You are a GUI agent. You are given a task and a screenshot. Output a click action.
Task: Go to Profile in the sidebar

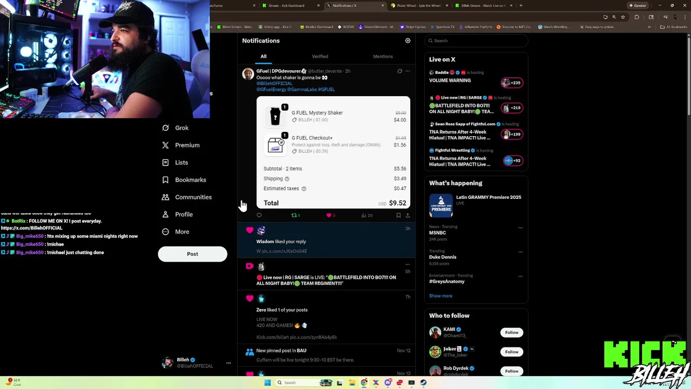pos(178,214)
